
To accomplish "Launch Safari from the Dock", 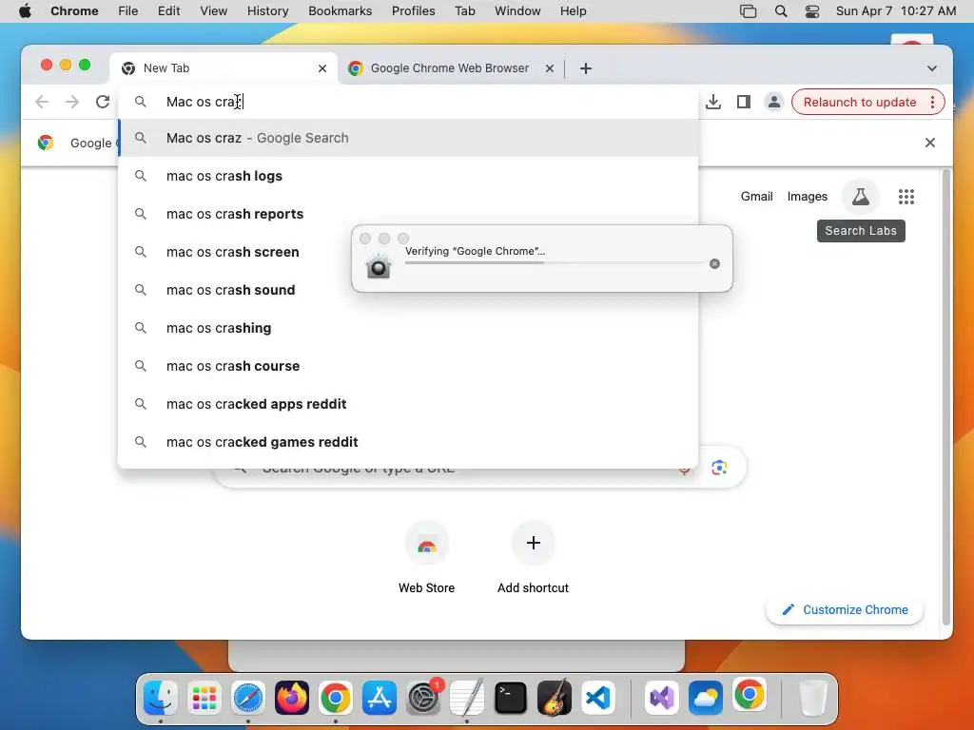I will pyautogui.click(x=248, y=698).
